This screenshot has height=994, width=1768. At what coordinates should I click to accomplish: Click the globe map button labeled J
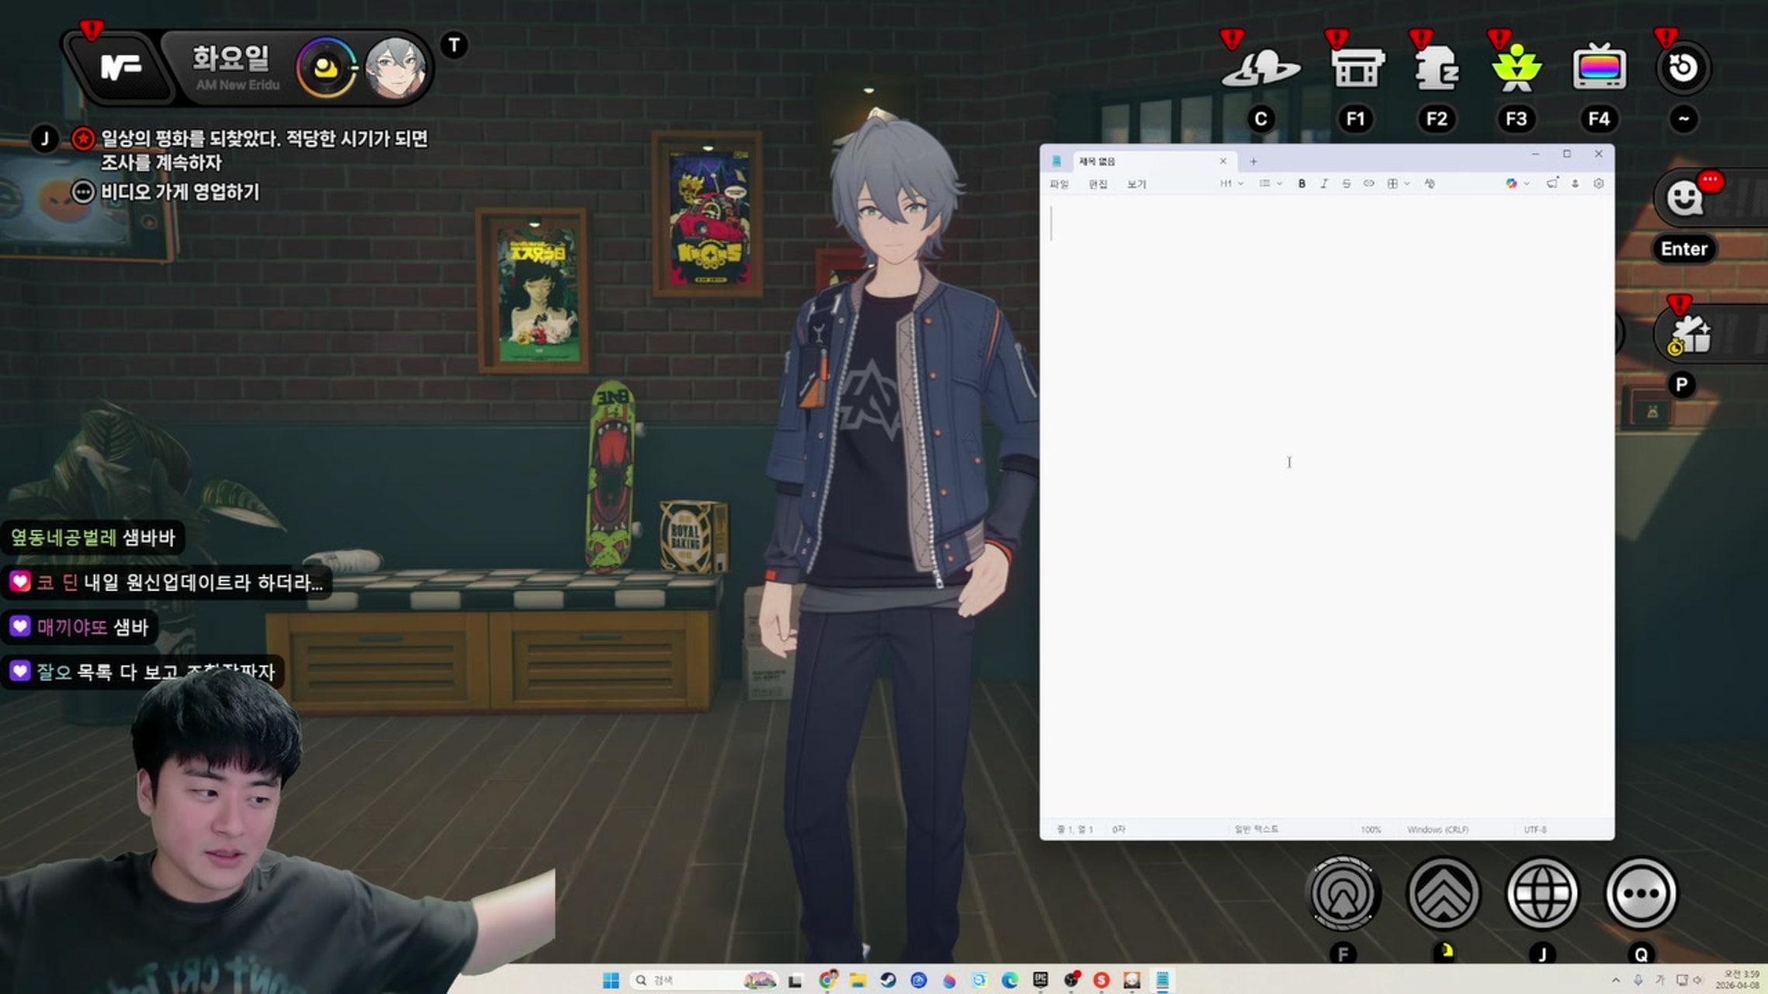coord(1542,893)
